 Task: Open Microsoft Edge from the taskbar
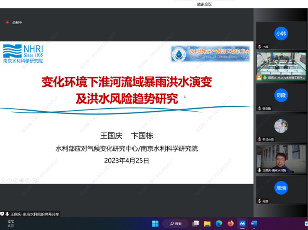[x=219, y=223]
